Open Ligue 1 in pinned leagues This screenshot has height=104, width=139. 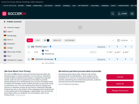pyautogui.click(x=10, y=31)
